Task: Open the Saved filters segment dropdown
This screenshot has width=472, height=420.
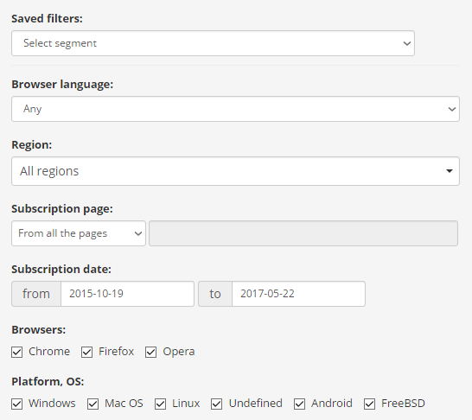Action: coord(213,43)
